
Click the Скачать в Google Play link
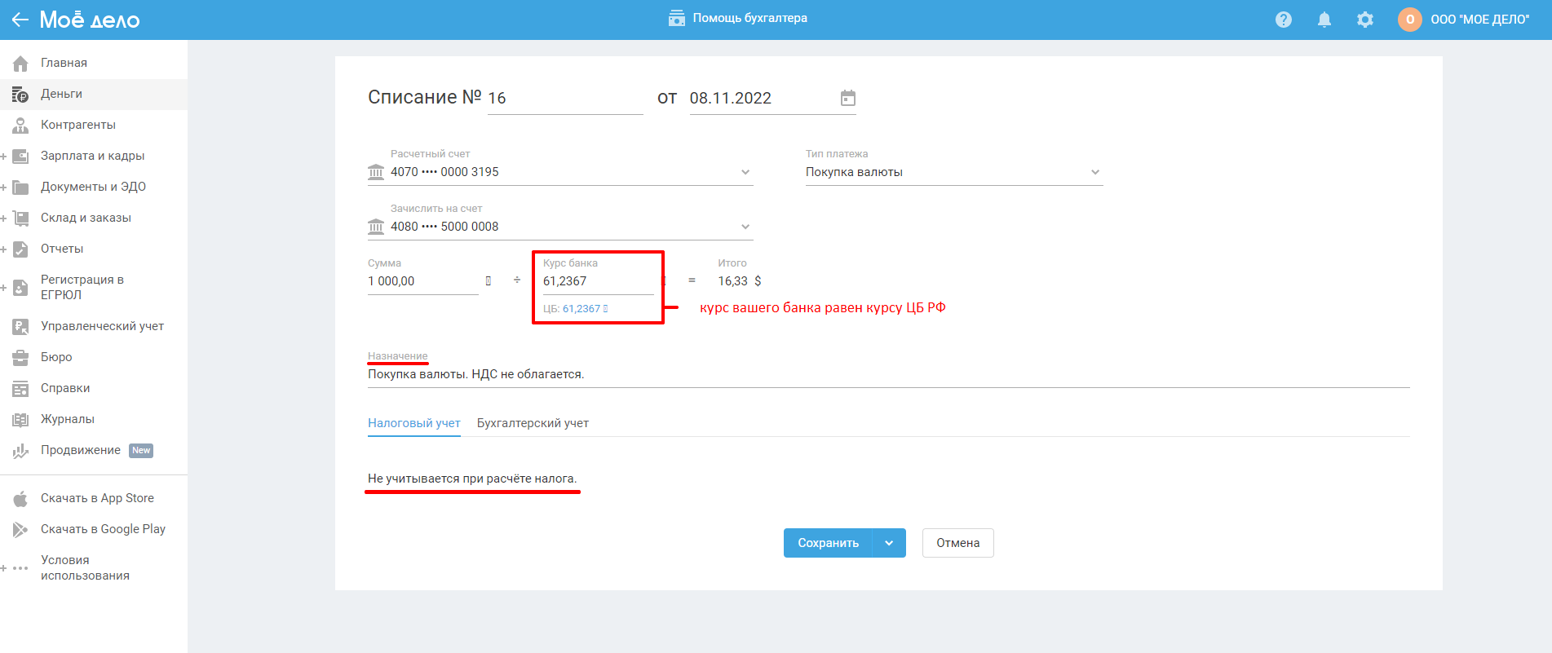(x=103, y=529)
